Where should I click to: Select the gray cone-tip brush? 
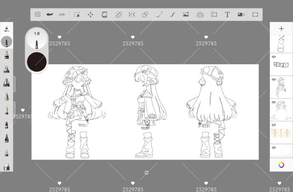[7, 96]
